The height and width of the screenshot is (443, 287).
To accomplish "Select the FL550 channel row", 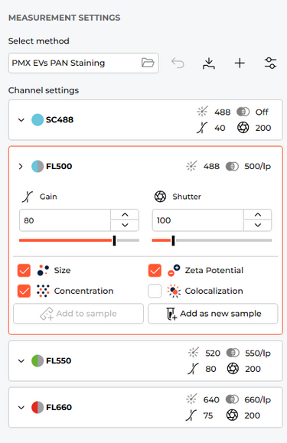I will 145,361.
